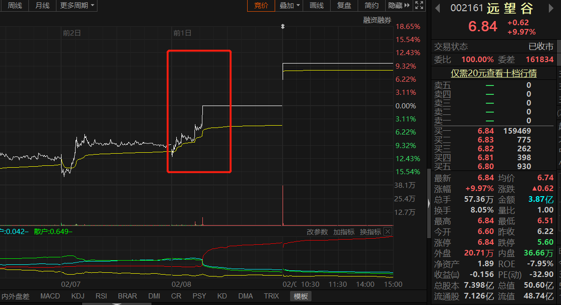Screen dimensions: 561x305
Task: Click the 总值 market cap 50.60亿
Action: [x=539, y=286]
